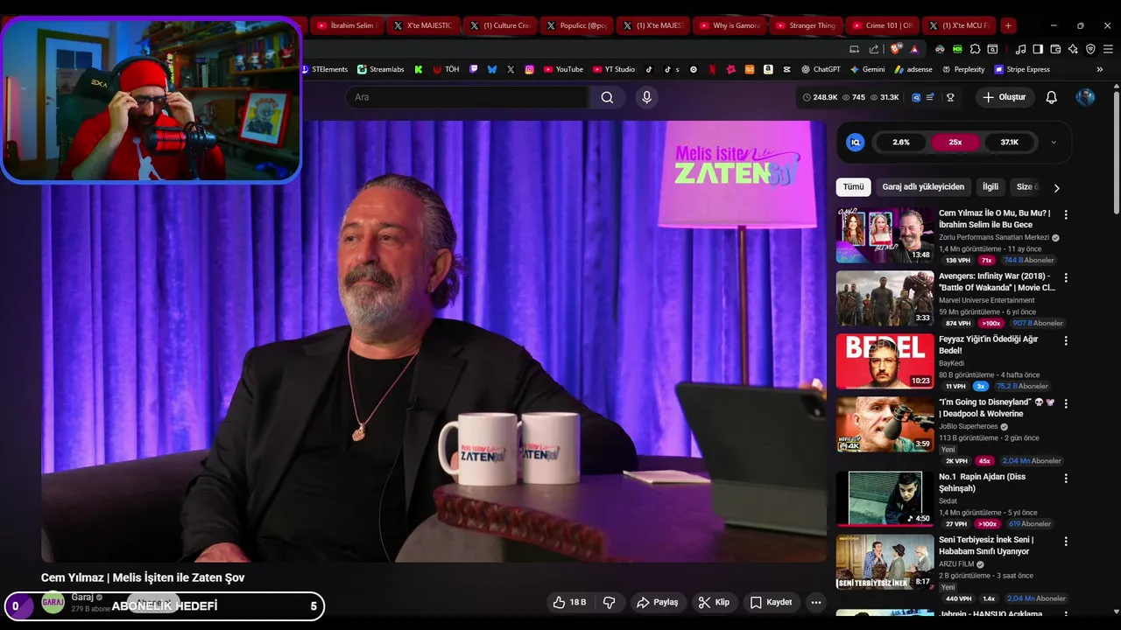Open the YT Studio bookmark
The height and width of the screenshot is (630, 1121).
click(x=613, y=69)
